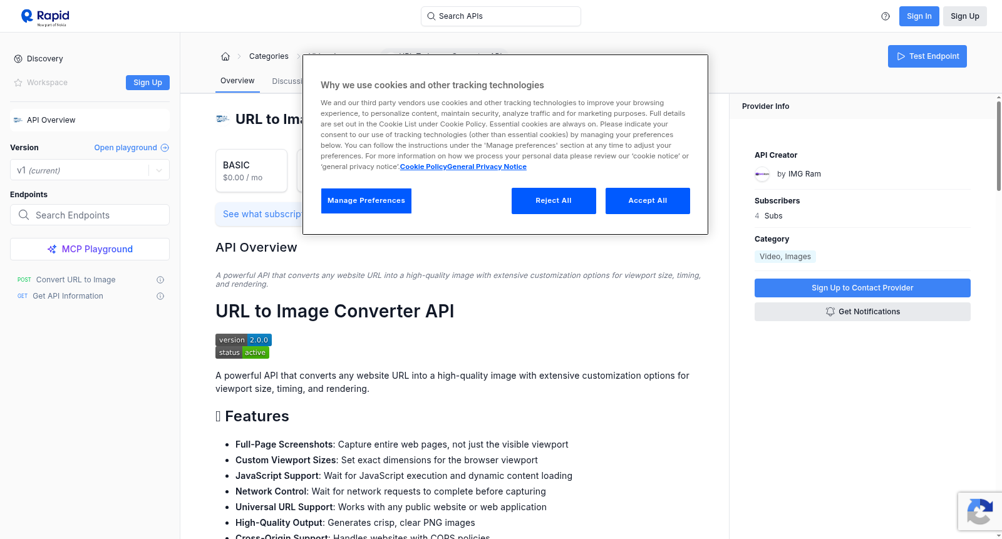Click the URL to Image API logo icon
Image resolution: width=1002 pixels, height=539 pixels.
(222, 119)
